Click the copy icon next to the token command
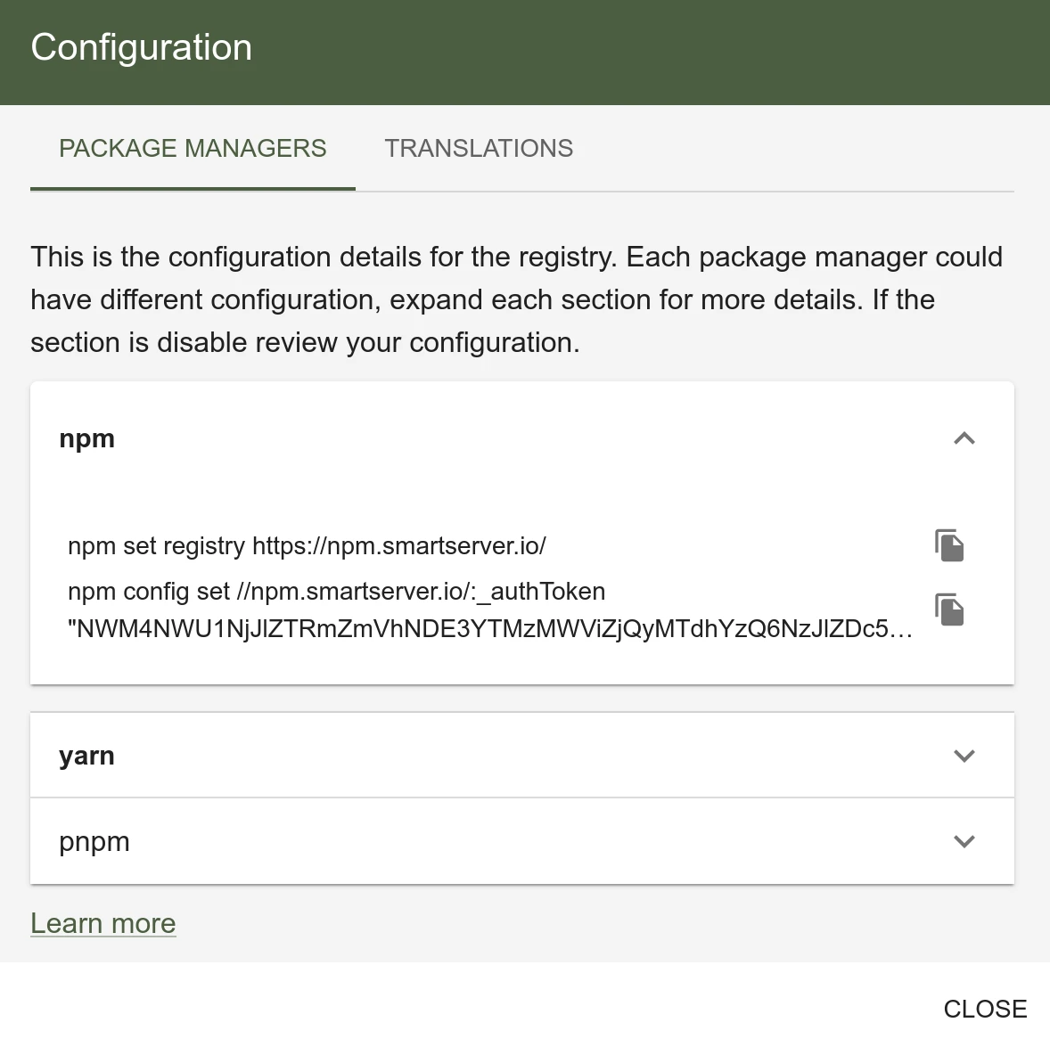The width and height of the screenshot is (1050, 1047). click(949, 609)
